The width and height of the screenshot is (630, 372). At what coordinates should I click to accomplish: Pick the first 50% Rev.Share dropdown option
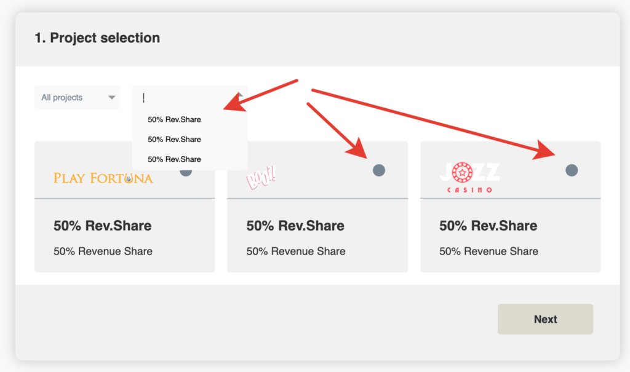point(175,119)
